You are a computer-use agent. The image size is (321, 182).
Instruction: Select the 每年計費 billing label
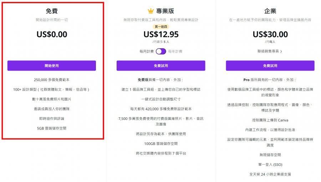[x=175, y=51]
